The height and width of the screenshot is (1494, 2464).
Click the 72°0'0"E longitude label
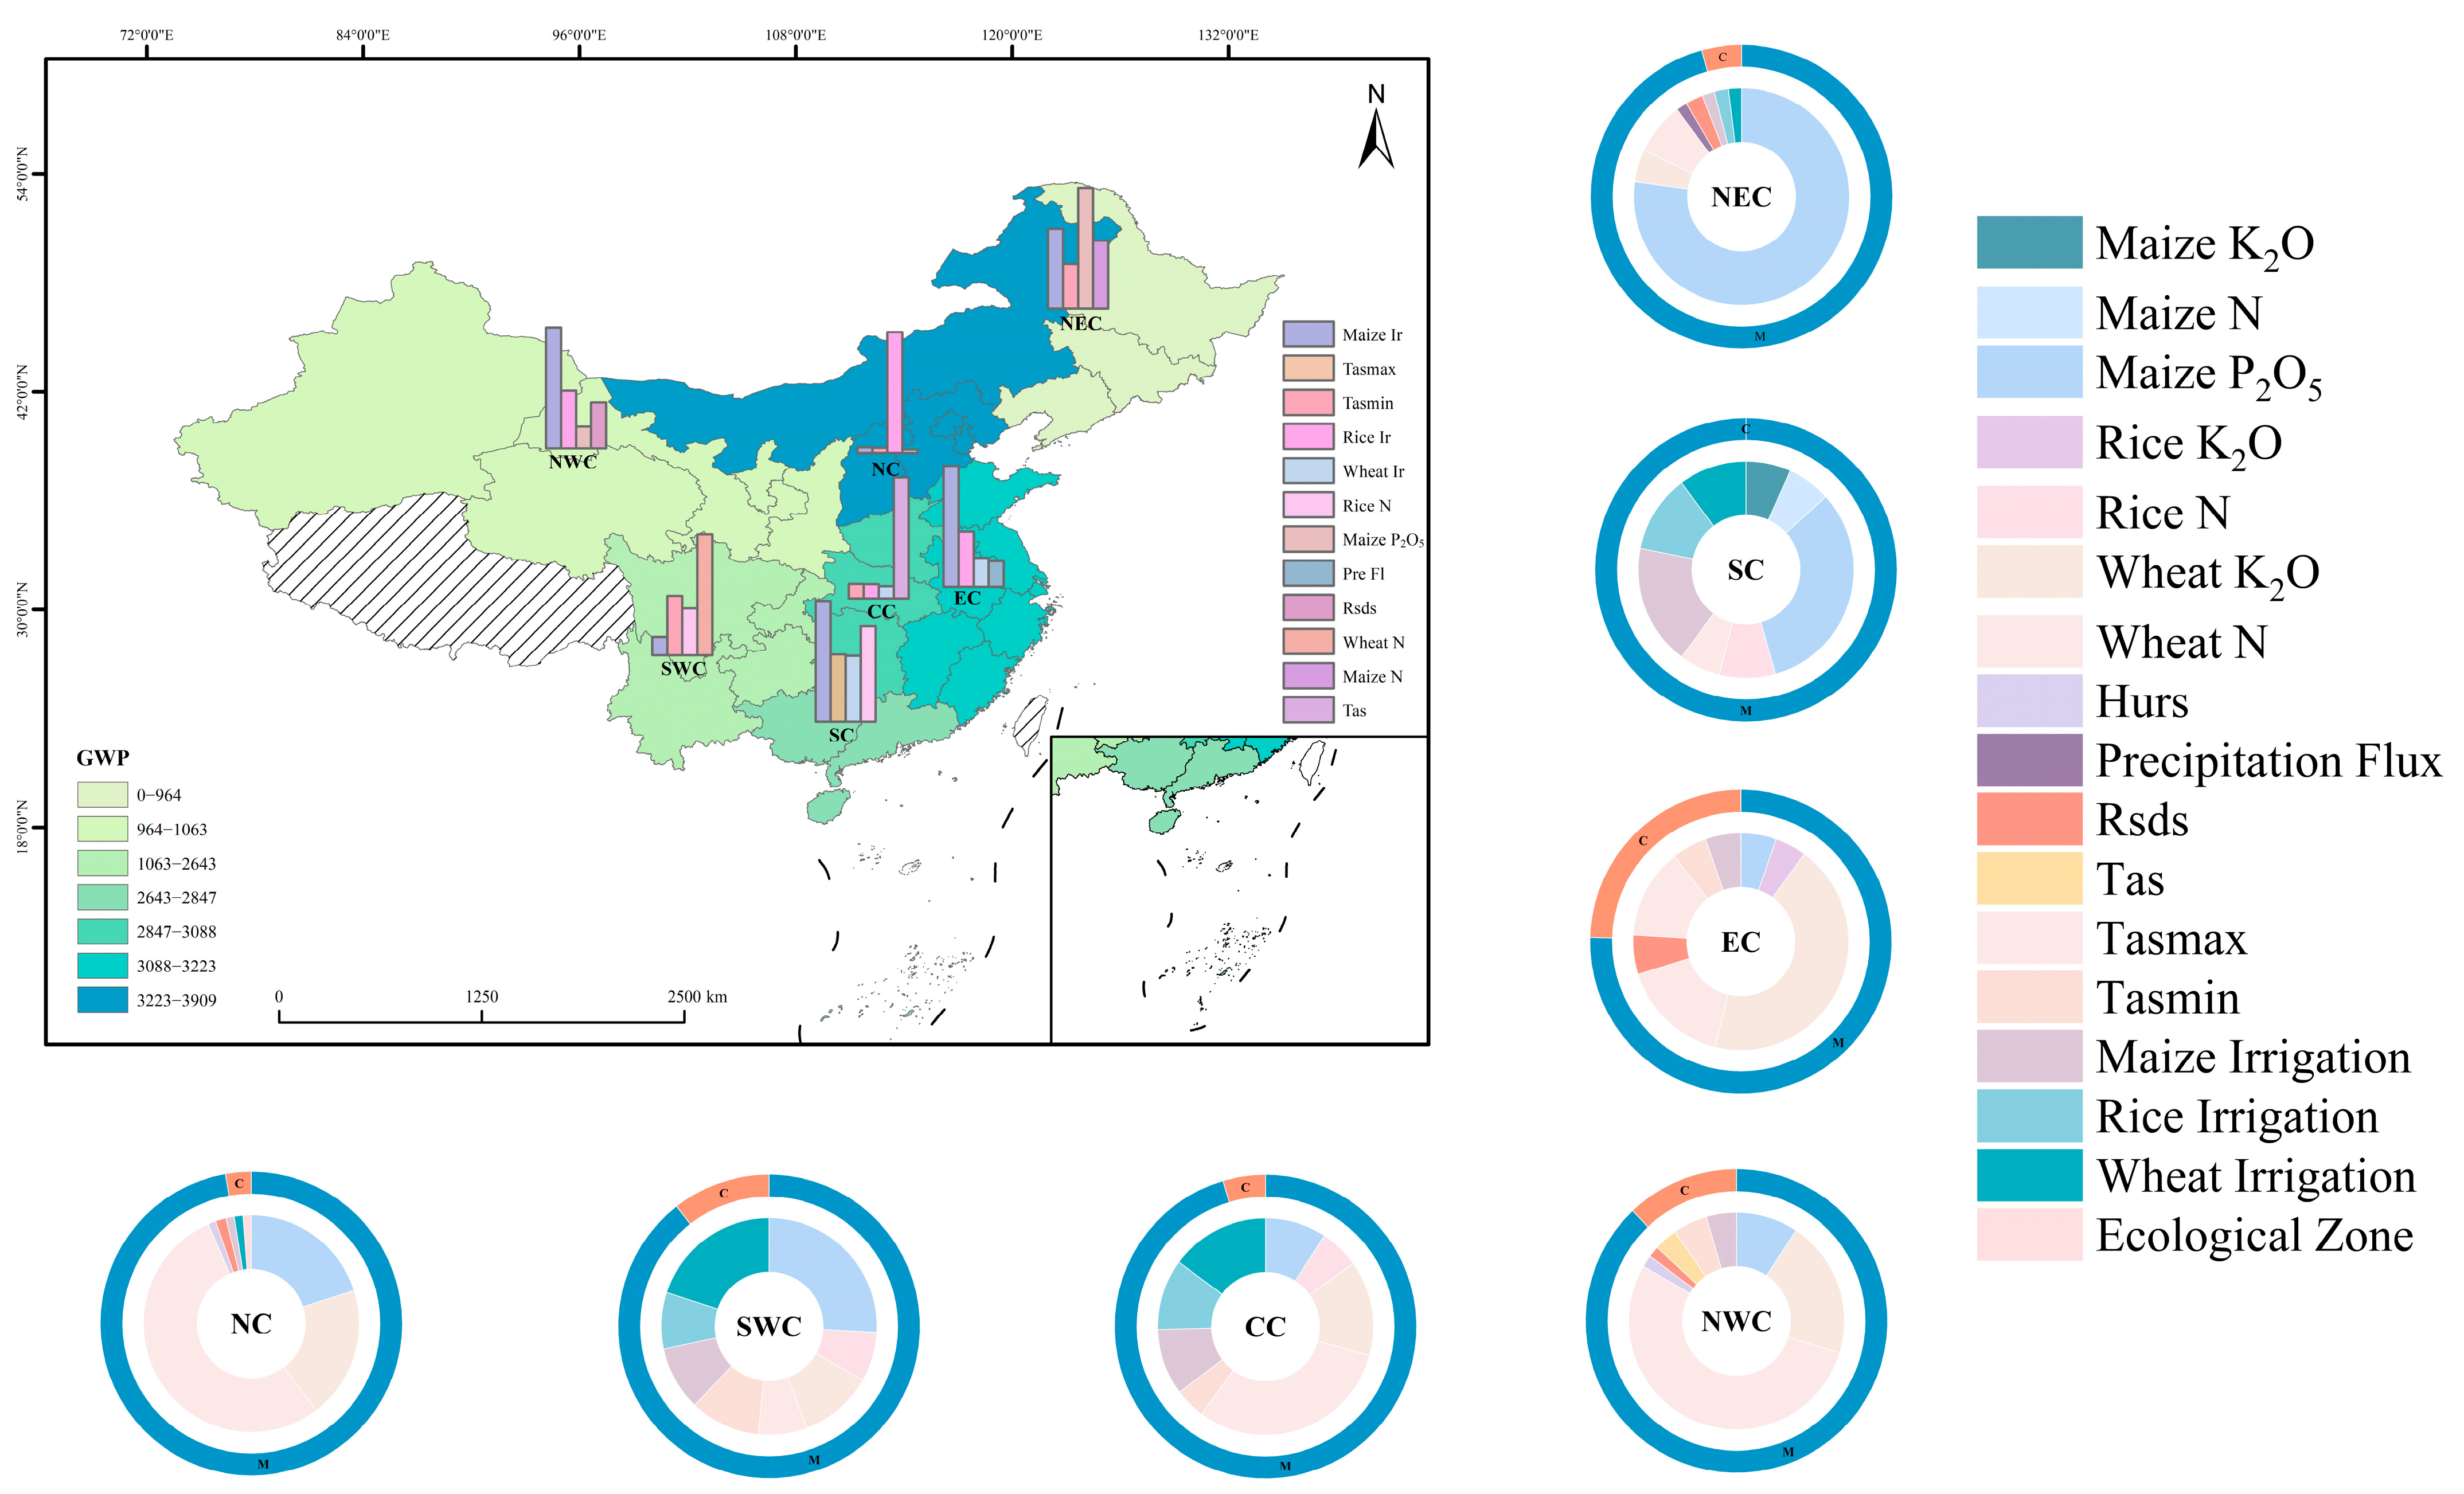click(146, 35)
